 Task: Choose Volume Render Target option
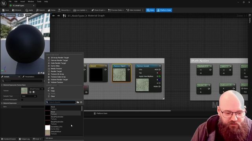point(59,80)
